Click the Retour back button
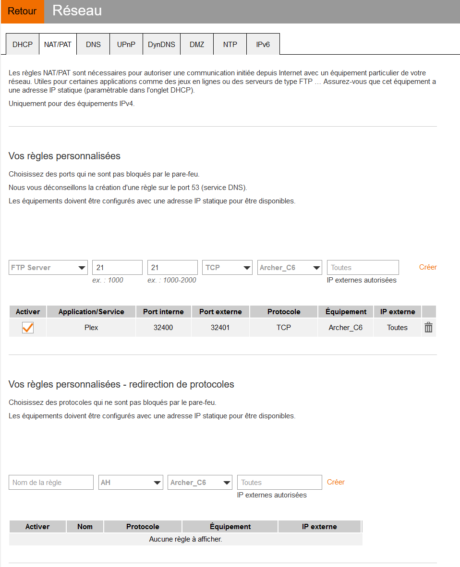The height and width of the screenshot is (567, 460). [x=22, y=12]
